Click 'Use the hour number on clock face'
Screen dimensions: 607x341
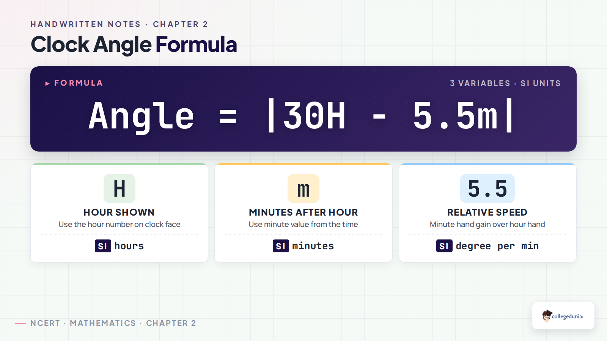pyautogui.click(x=120, y=224)
